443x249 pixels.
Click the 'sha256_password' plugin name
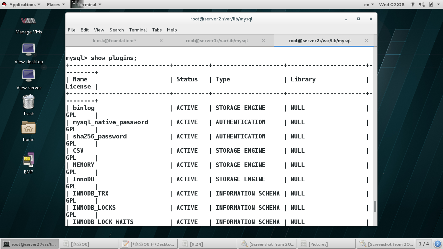point(100,136)
